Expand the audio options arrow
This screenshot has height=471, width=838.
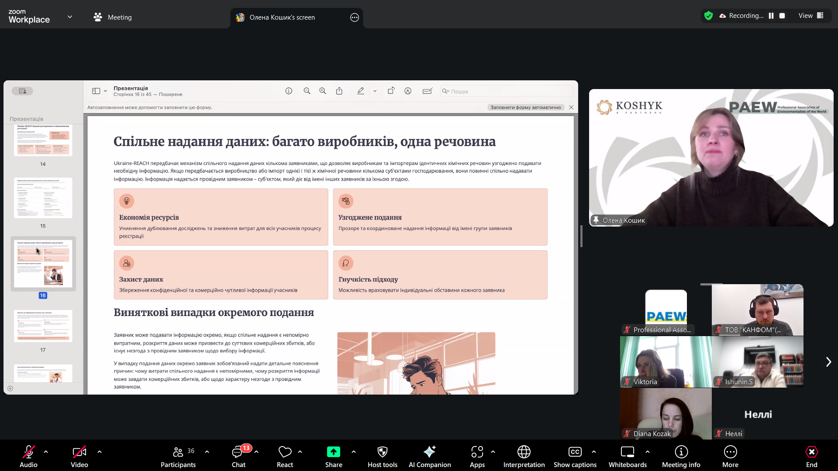pos(46,452)
